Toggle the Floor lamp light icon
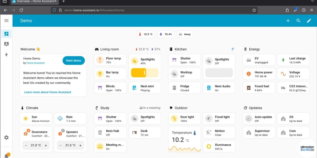Image resolution: width=317 pixels, height=158 pixels. click(x=100, y=60)
